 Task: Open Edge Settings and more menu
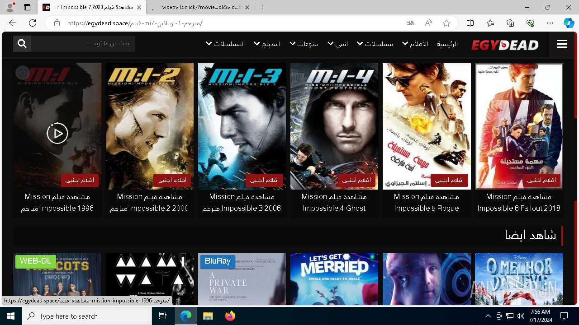550,23
